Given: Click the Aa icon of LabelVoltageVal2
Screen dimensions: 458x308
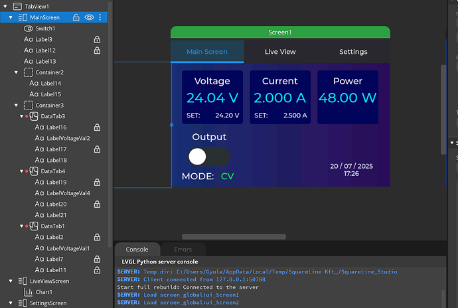Looking at the screenshot, I should click(39, 138).
